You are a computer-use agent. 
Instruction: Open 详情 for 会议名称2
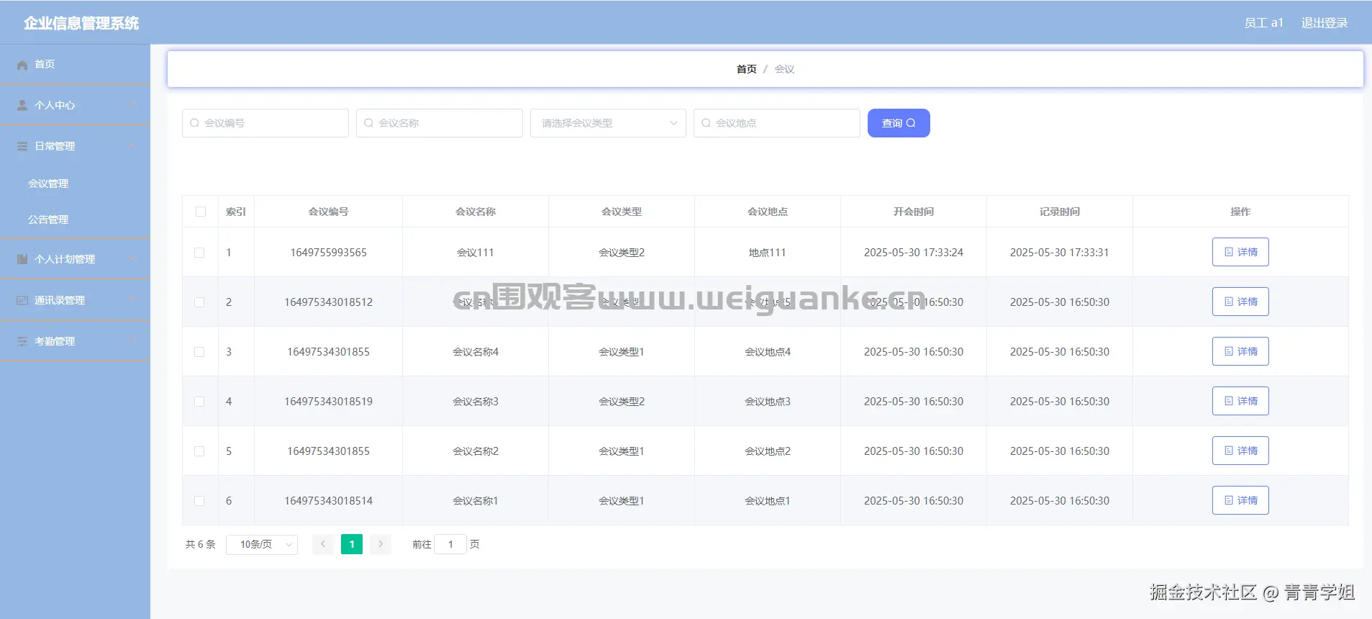[x=1240, y=451]
